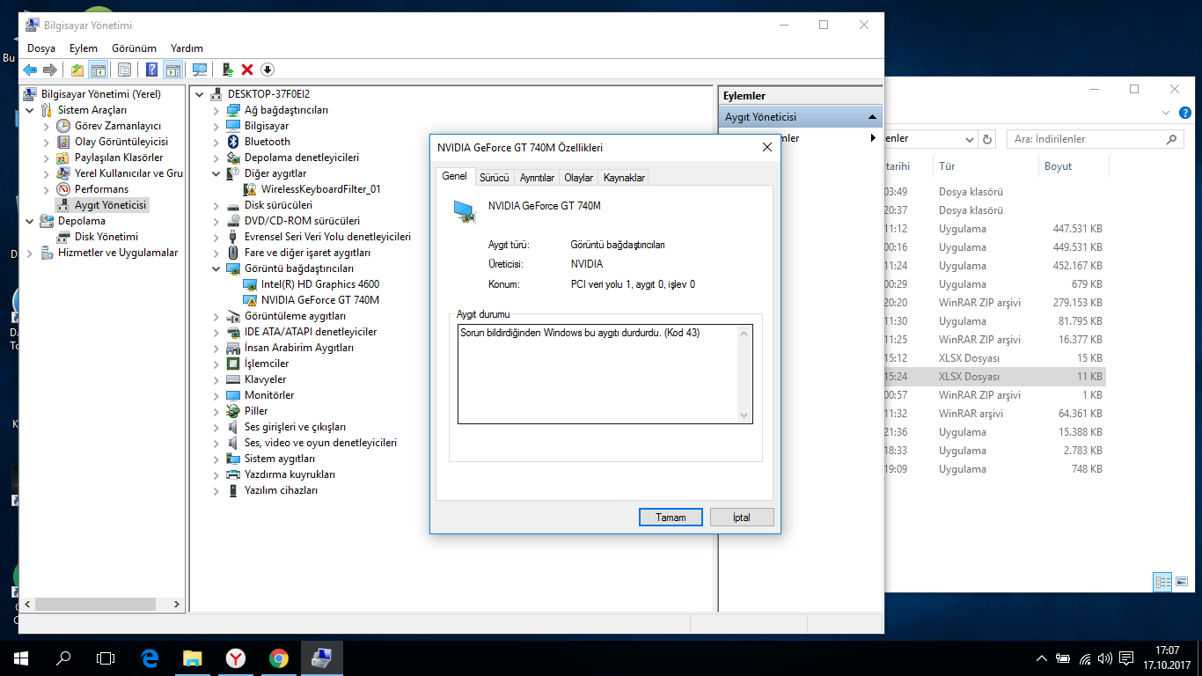Select Olay Görüntüleyicisi in the left tree
1202x676 pixels.
click(x=121, y=142)
